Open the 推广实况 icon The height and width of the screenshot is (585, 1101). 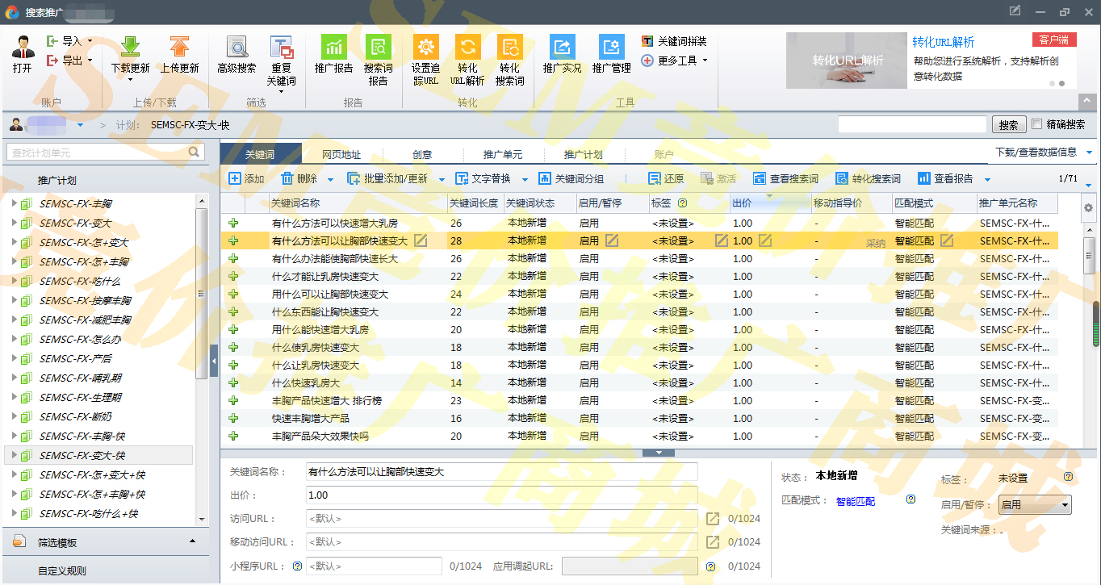pos(562,47)
